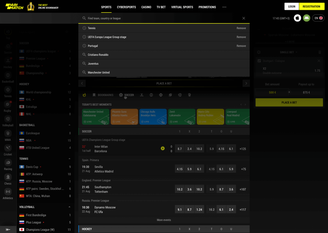The height and width of the screenshot is (233, 328).
Task: Remove Portugal from recent searches
Action: point(241,46)
